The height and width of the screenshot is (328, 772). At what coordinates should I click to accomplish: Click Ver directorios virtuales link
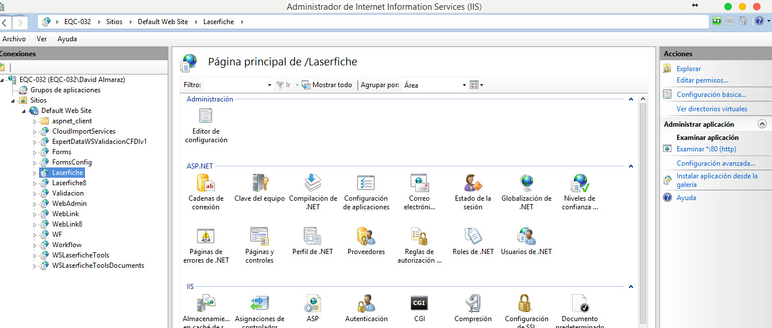[x=712, y=109]
